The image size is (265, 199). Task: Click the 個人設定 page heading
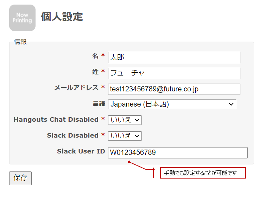(x=62, y=17)
